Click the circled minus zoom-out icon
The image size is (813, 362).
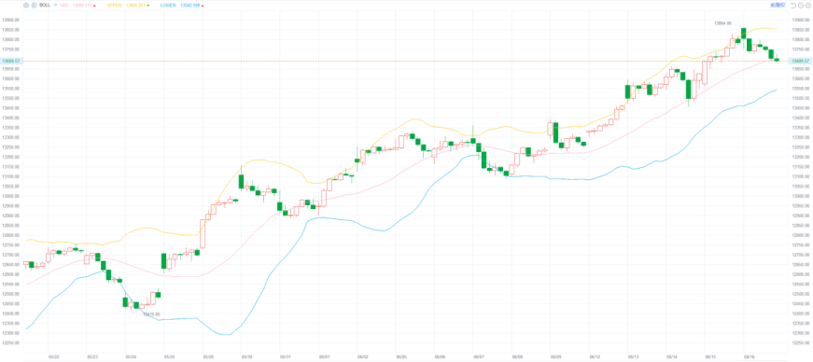[801, 6]
